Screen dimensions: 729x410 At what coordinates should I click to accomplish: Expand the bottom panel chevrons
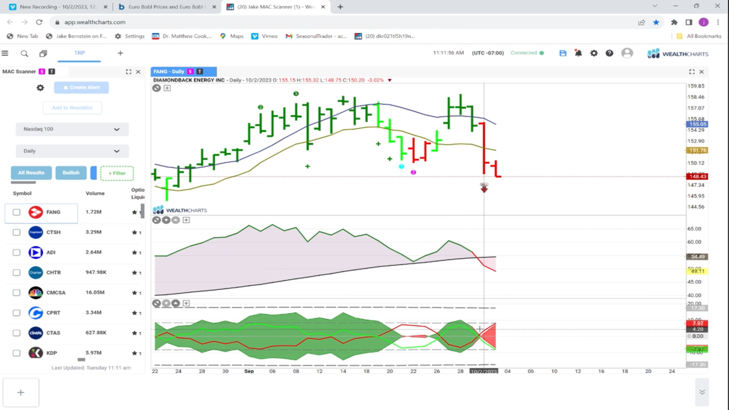pyautogui.click(x=702, y=392)
